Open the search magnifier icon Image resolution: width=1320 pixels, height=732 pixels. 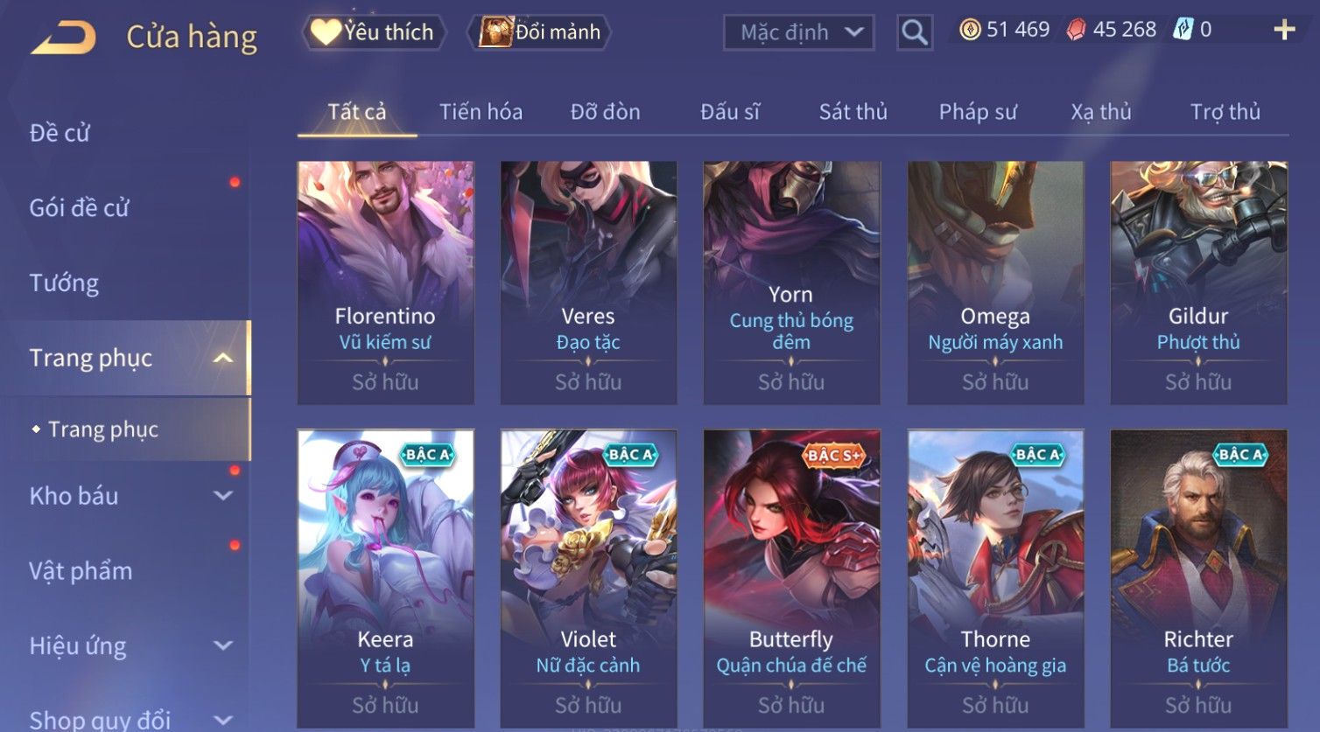tap(914, 32)
